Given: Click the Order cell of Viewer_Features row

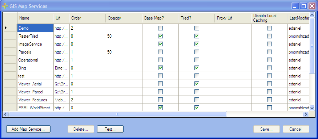Looking at the screenshot, I should point(88,100).
